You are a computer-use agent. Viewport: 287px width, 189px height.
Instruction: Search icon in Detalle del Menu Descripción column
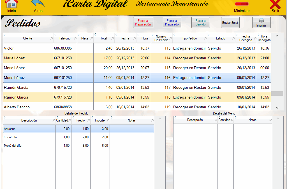[x=216, y=120]
